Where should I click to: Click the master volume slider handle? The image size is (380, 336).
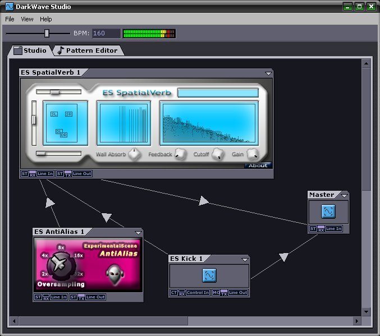coord(47,33)
